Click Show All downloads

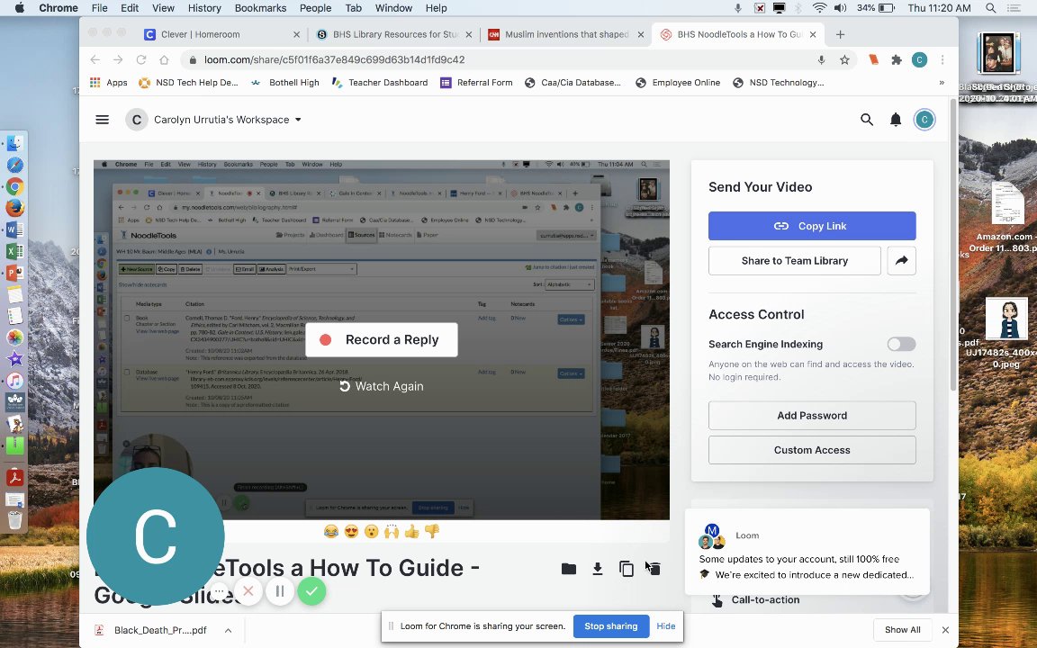click(x=903, y=630)
